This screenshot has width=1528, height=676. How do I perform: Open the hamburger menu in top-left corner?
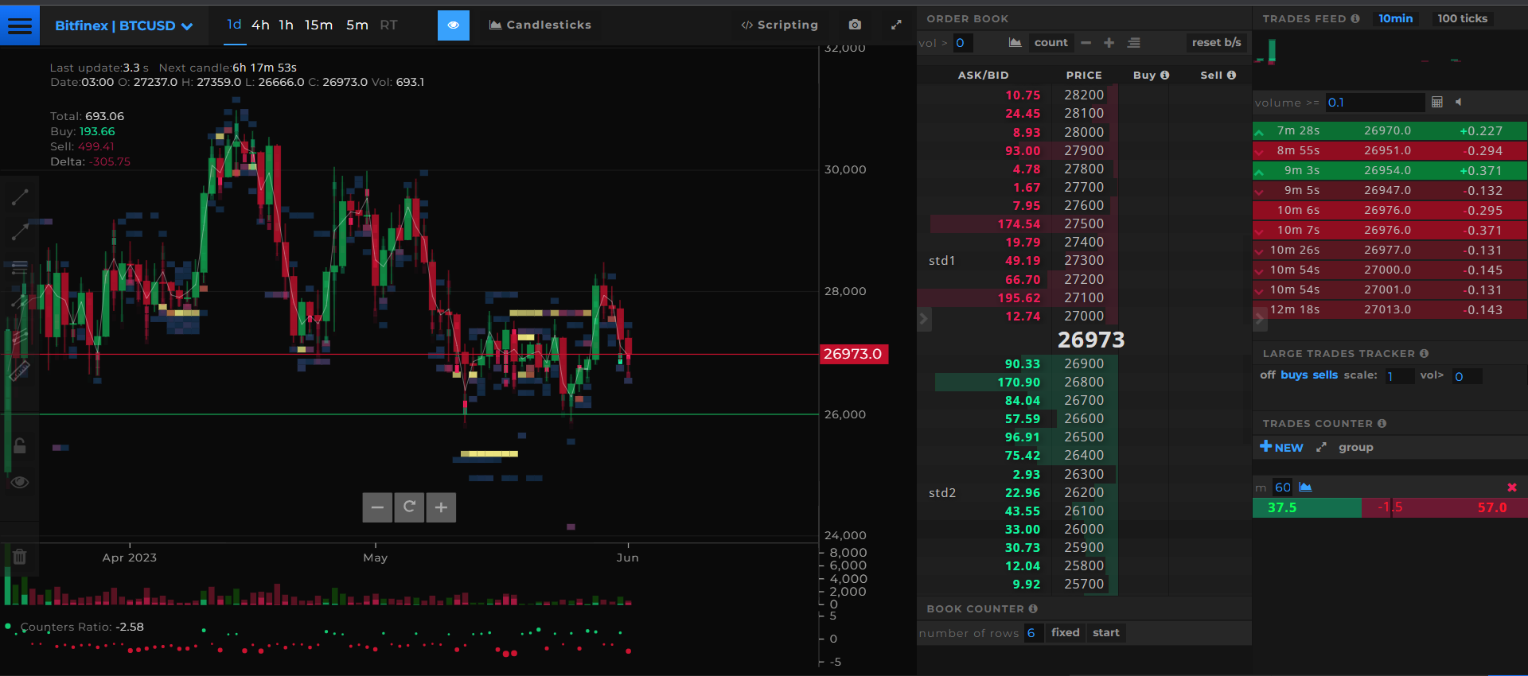pyautogui.click(x=19, y=25)
